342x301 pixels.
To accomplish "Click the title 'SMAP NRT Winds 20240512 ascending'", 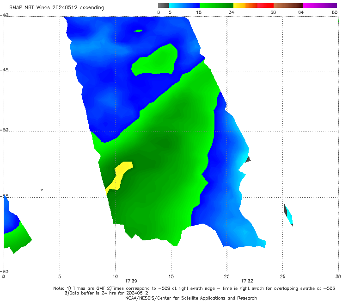I will click(x=56, y=7).
